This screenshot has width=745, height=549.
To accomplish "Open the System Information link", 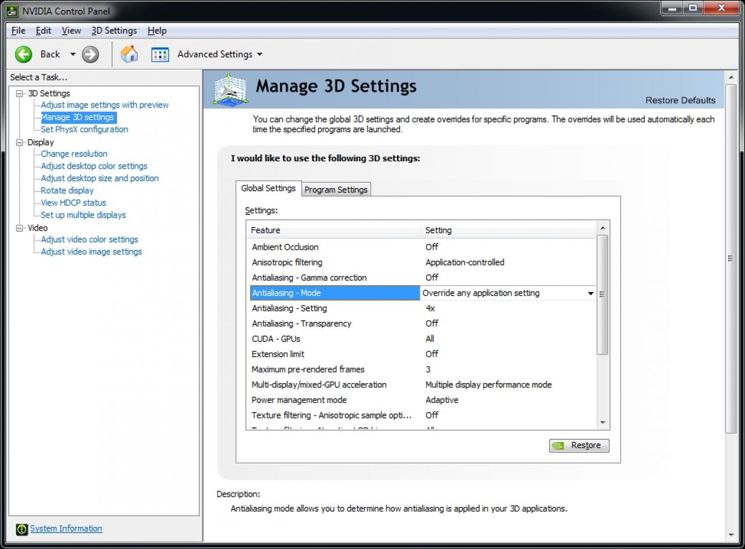I will (66, 529).
